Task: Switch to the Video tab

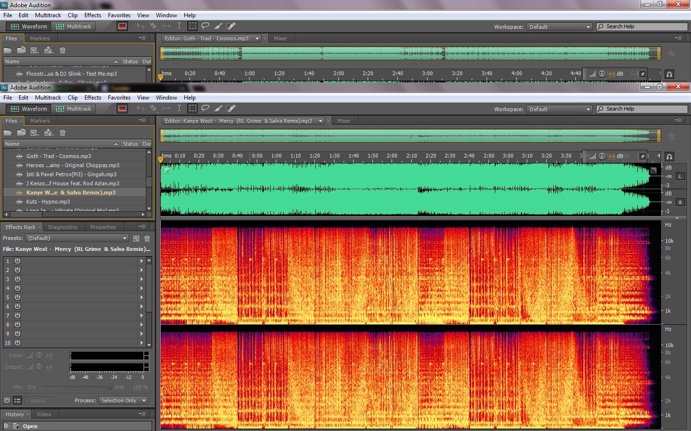Action: (x=44, y=414)
